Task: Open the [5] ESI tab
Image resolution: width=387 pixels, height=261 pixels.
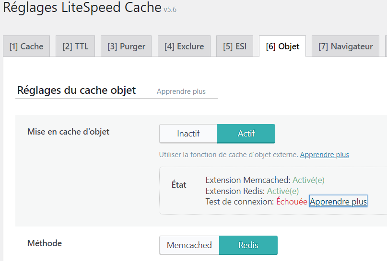Action: click(x=235, y=46)
